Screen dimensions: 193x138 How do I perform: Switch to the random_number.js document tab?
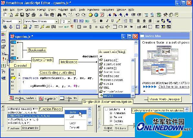point(23,98)
